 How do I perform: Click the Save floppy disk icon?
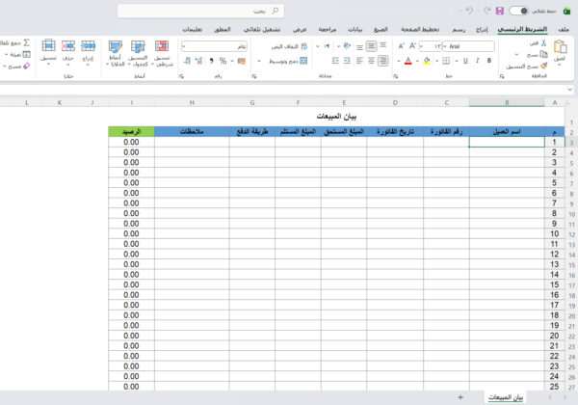[x=500, y=11]
